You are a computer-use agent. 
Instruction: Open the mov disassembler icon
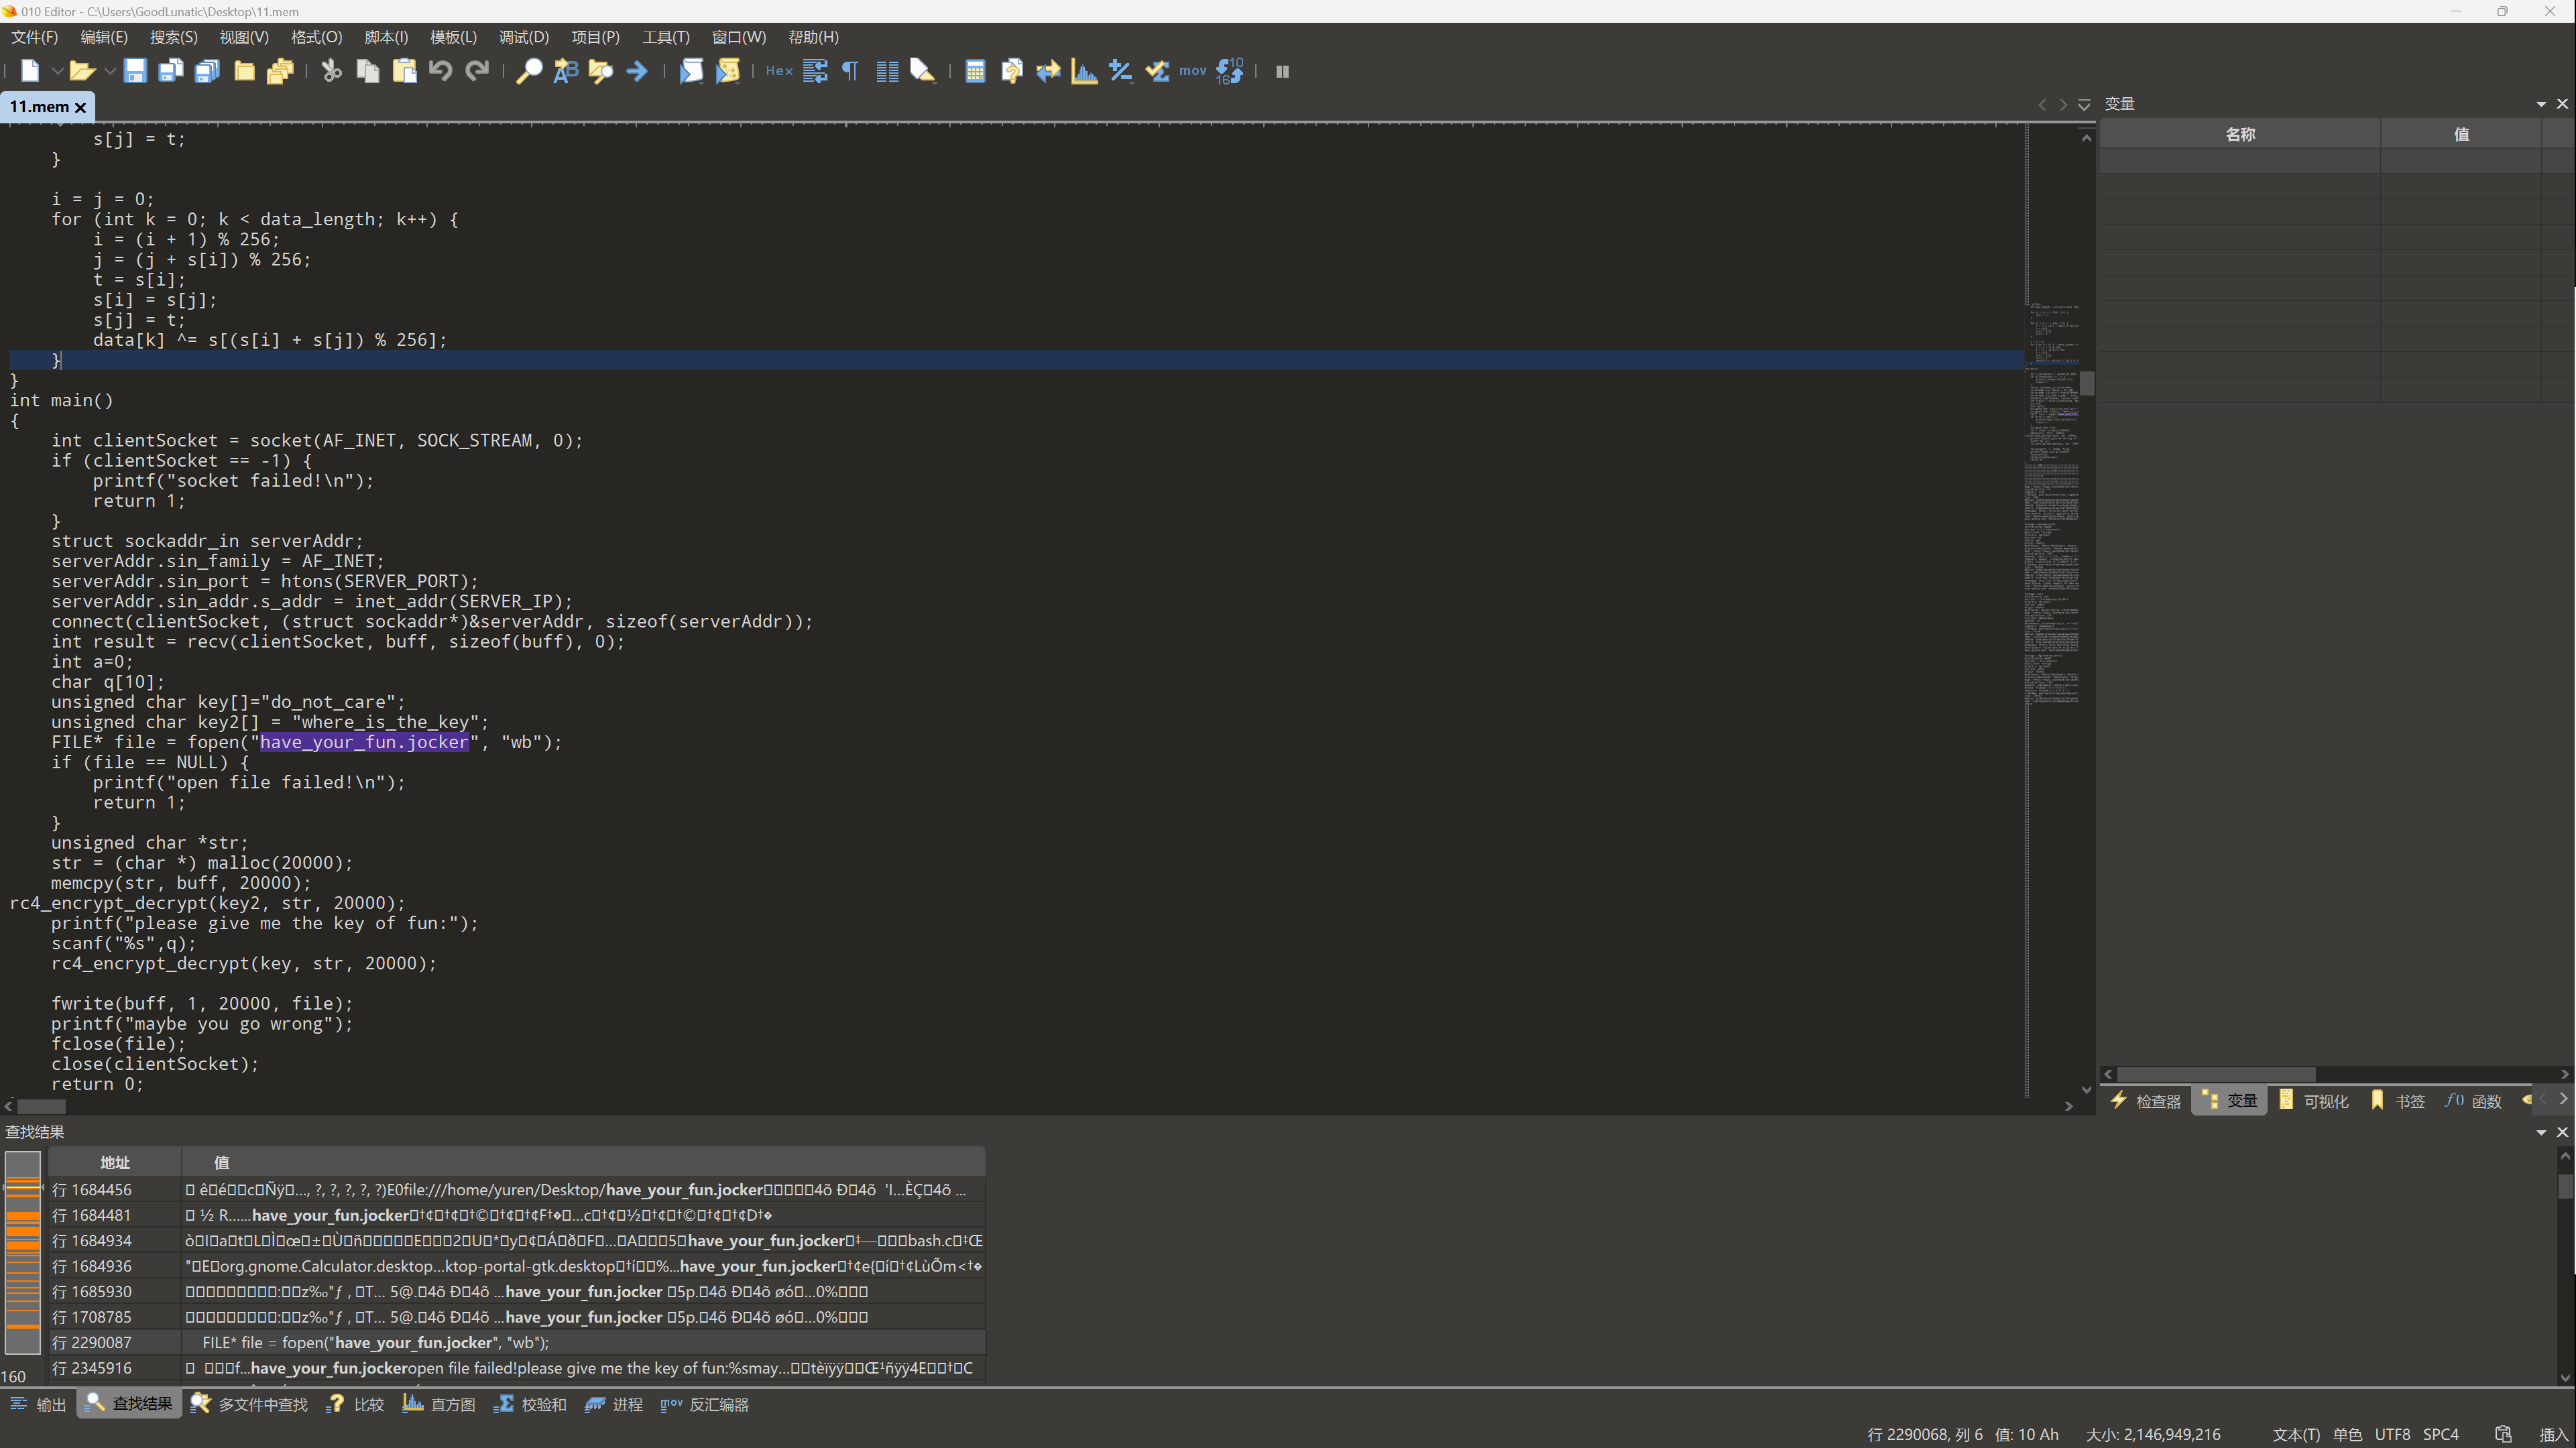click(1192, 71)
